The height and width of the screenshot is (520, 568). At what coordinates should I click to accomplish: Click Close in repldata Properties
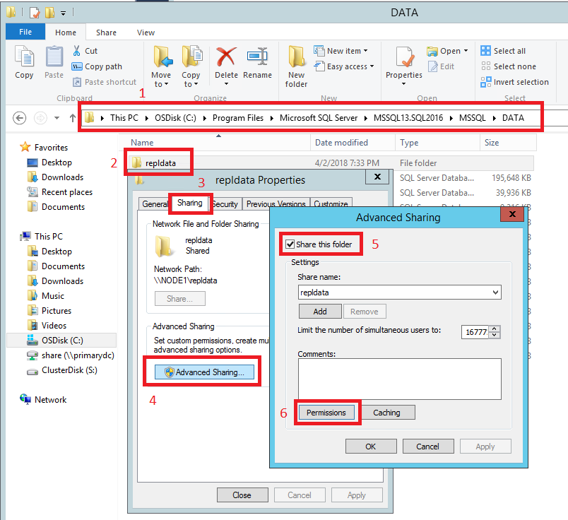pyautogui.click(x=242, y=495)
